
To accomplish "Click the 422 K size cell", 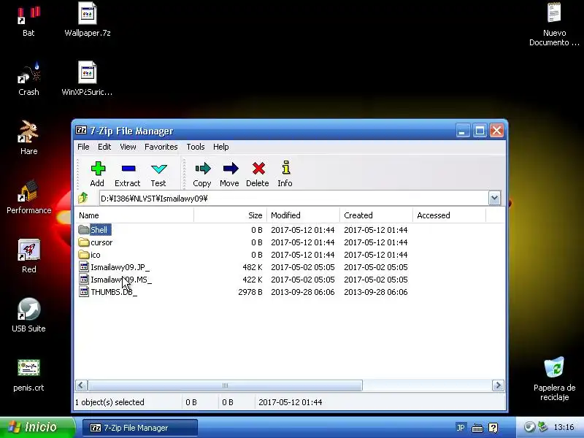I will (x=253, y=280).
